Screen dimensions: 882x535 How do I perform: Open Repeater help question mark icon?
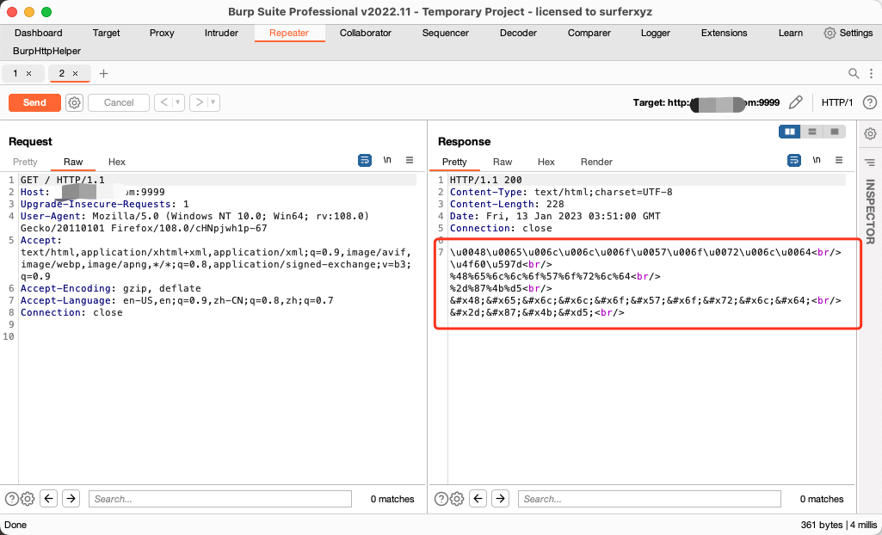point(870,102)
